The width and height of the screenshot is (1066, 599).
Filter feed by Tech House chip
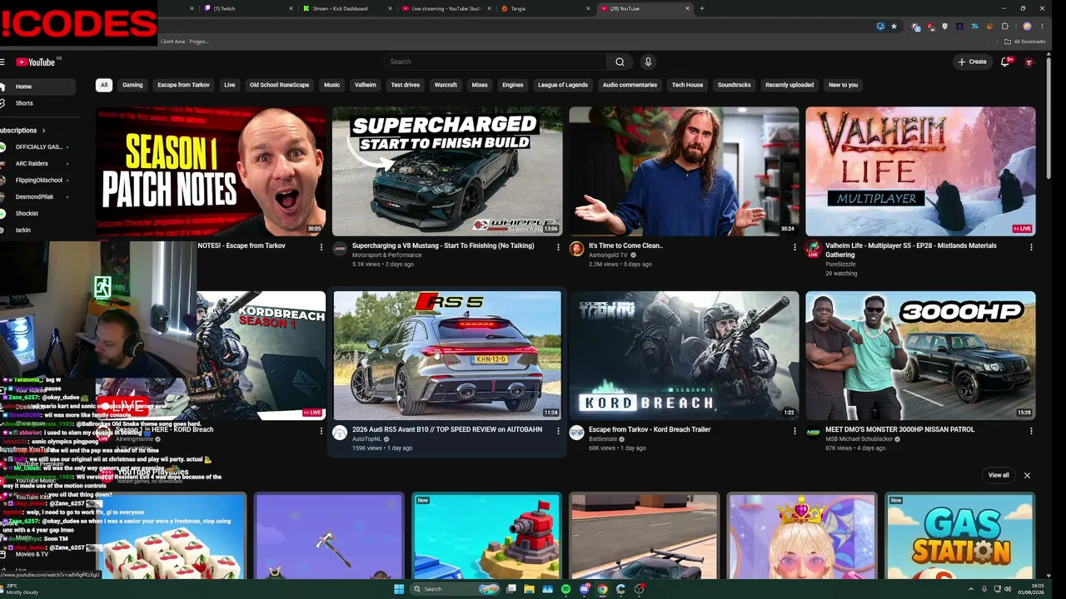pos(688,85)
